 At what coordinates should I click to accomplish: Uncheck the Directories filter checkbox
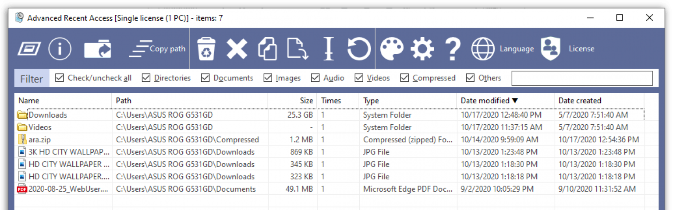146,78
